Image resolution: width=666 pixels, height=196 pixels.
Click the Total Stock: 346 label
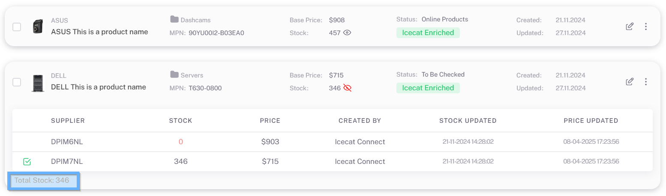click(42, 180)
